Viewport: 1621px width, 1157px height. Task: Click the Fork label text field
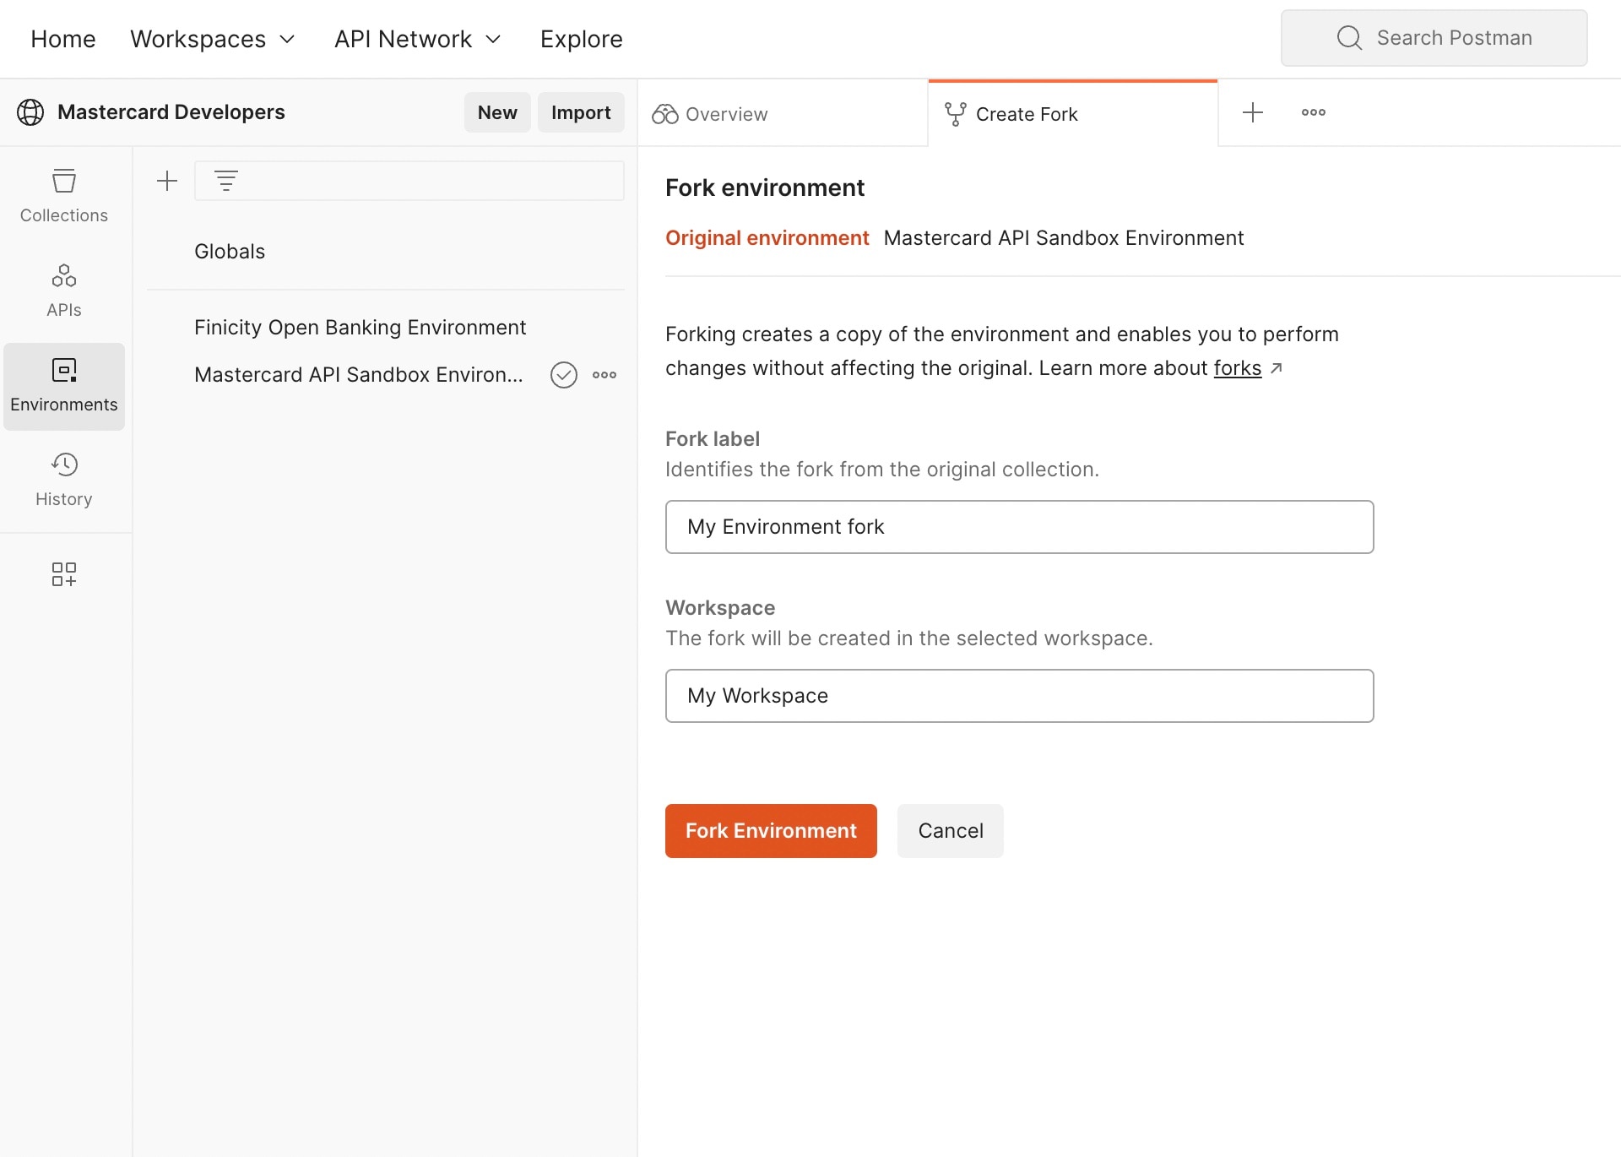(x=1019, y=527)
